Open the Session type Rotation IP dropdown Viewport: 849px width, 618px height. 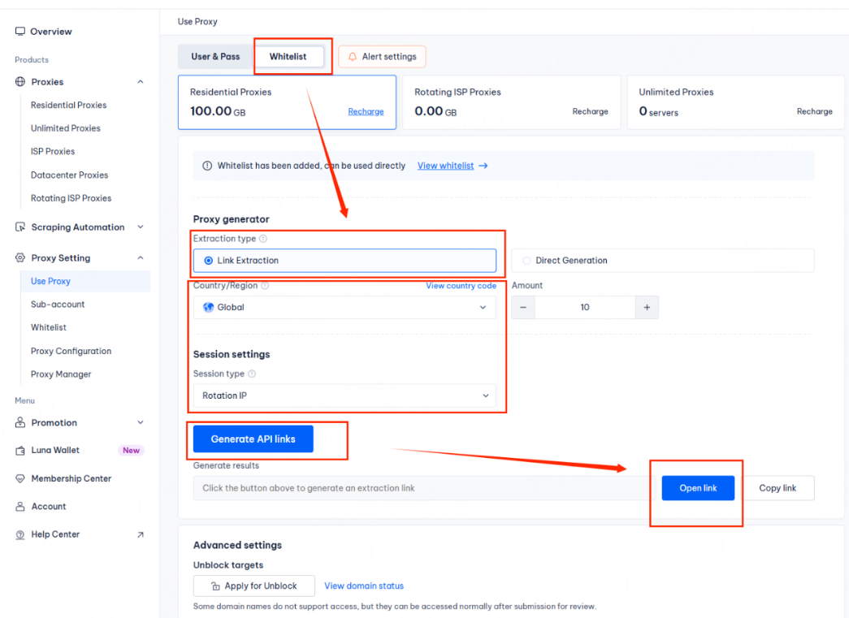tap(344, 395)
